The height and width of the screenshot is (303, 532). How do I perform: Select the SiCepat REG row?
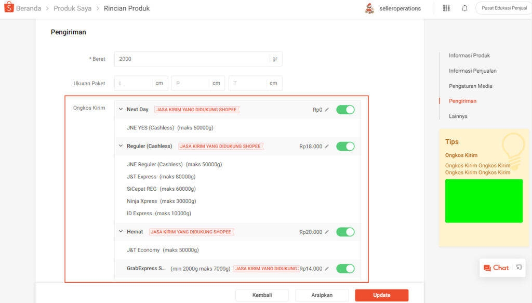point(161,189)
